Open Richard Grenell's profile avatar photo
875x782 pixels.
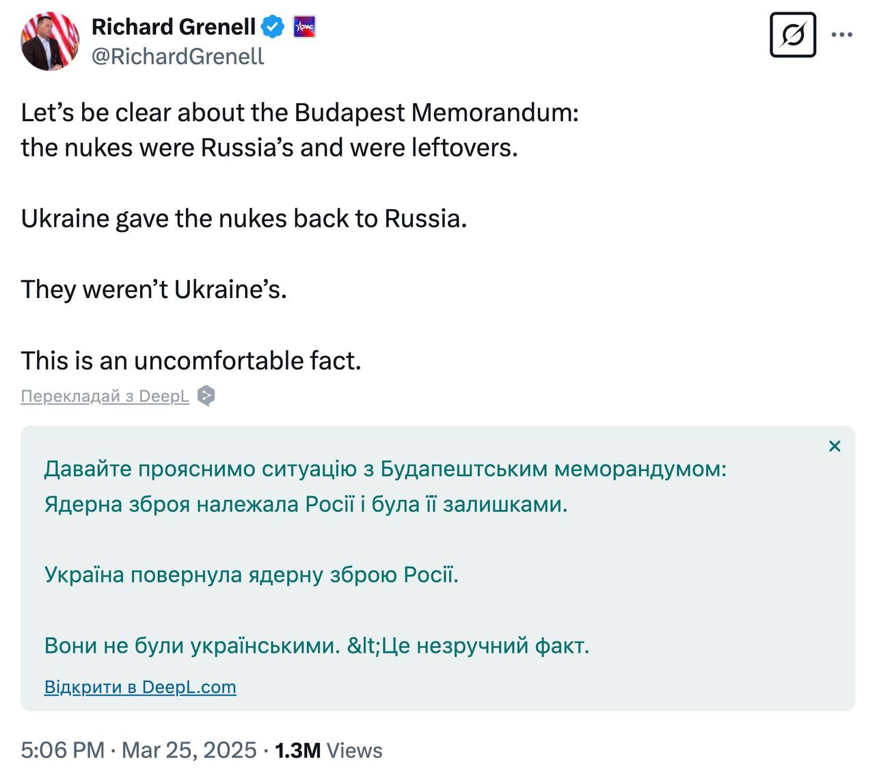[50, 42]
